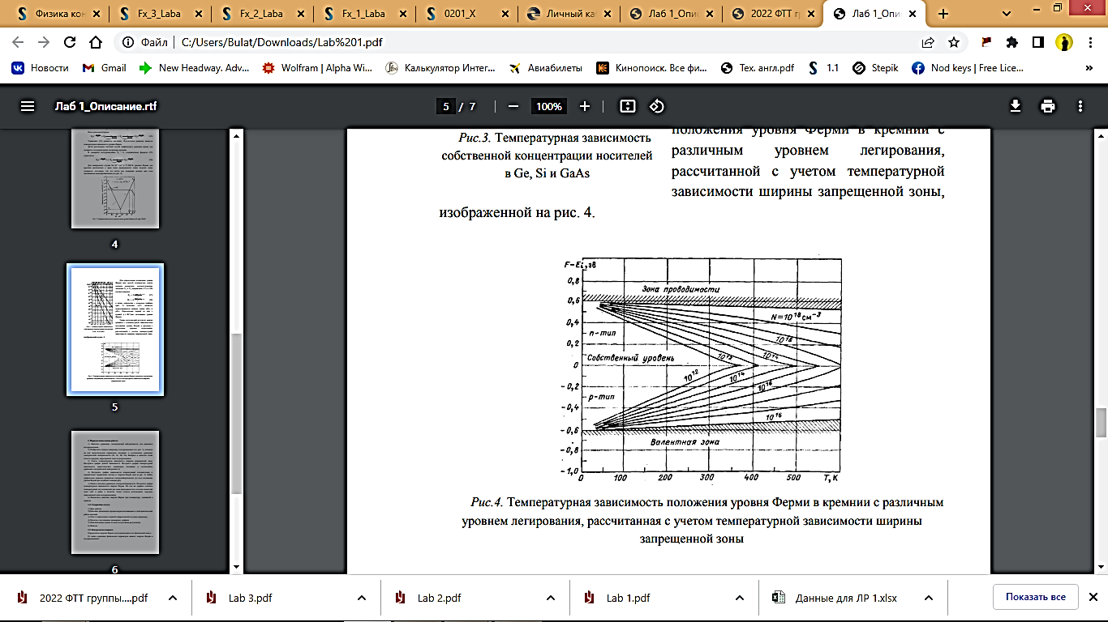Toggle the browser side panel icon

coord(1037,42)
